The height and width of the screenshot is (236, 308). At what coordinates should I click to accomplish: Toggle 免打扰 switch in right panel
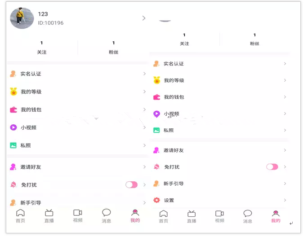coord(272,167)
